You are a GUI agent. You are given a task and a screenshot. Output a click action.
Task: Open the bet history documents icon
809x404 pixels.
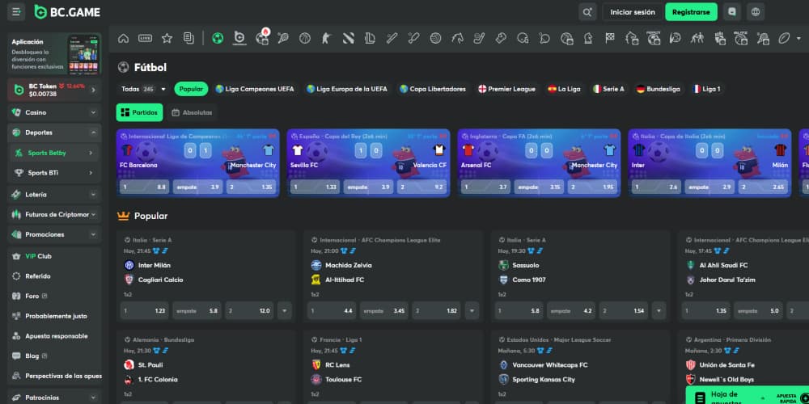[188, 38]
